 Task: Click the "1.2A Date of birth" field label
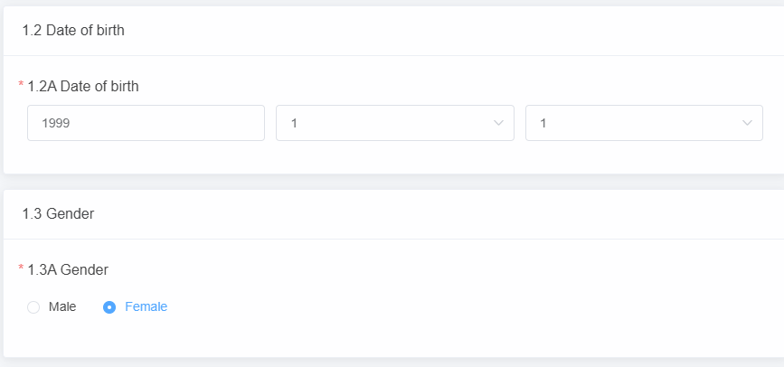point(83,86)
